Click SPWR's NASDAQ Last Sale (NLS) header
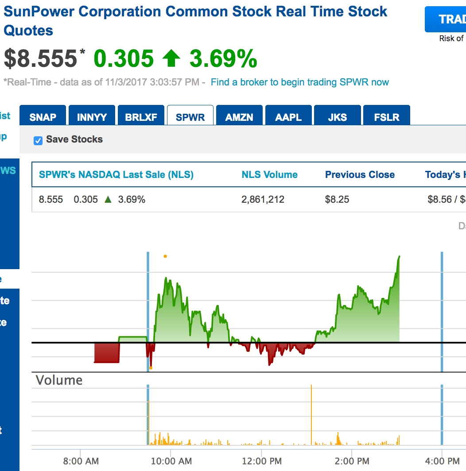This screenshot has width=466, height=471. (116, 174)
